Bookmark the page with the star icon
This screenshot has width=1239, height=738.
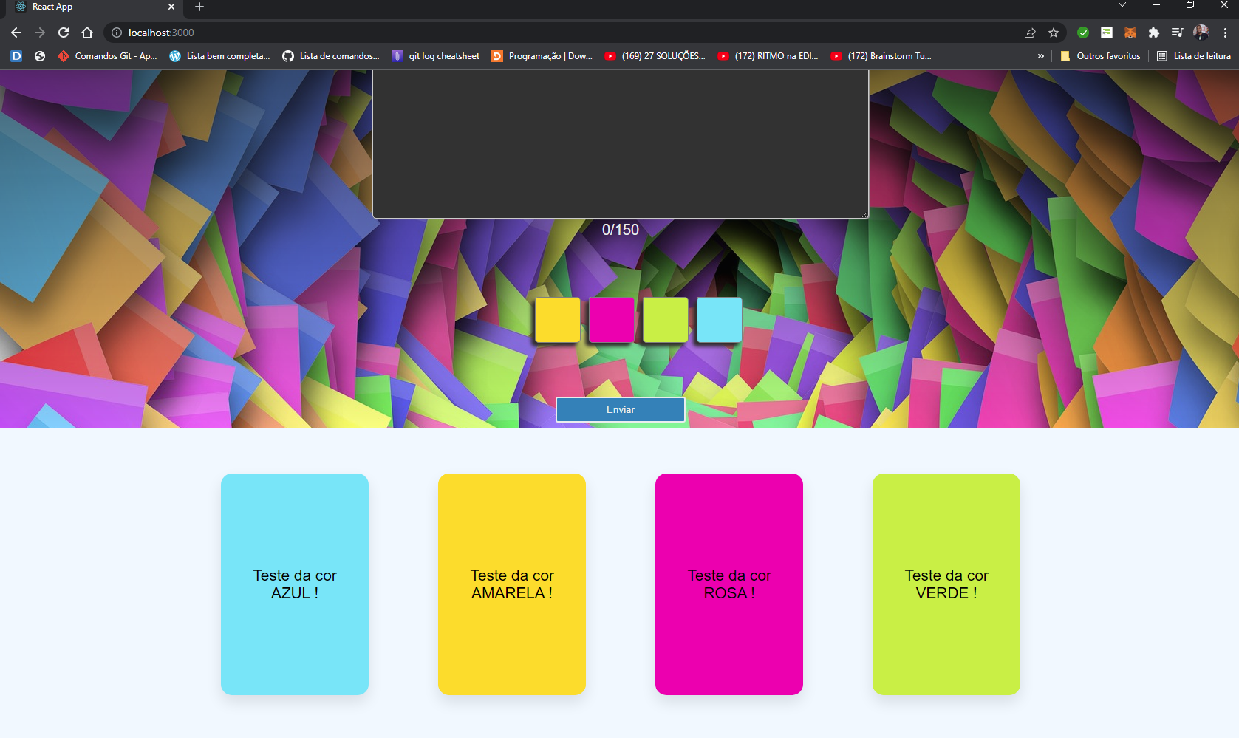pos(1054,33)
